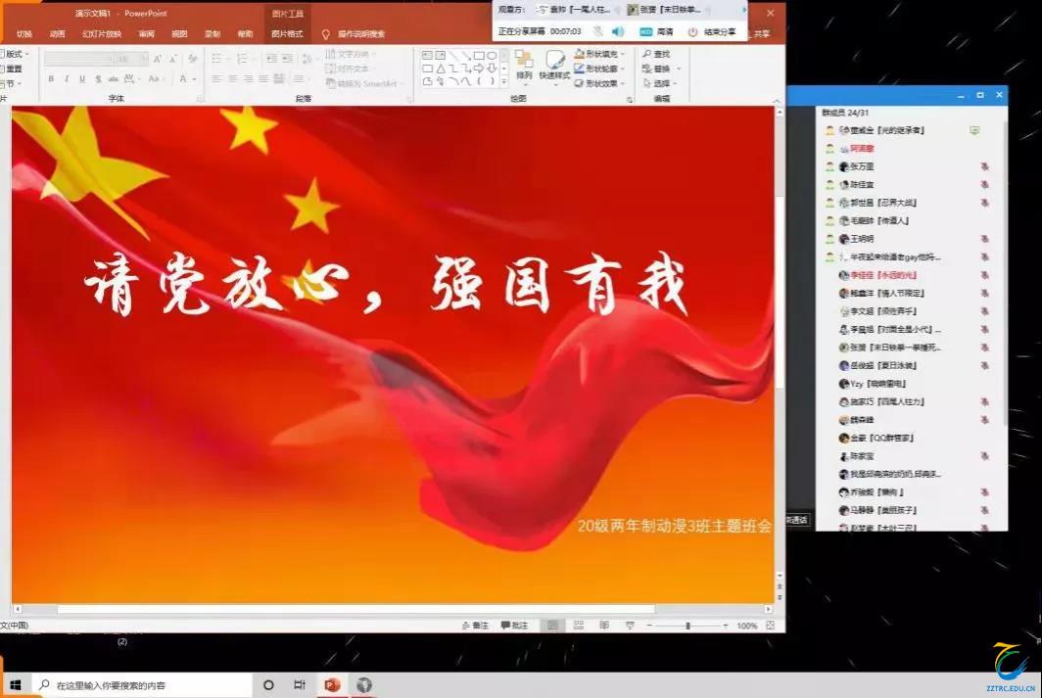This screenshot has width=1042, height=698.
Task: Click the Find (查找) icon
Action: click(x=655, y=54)
